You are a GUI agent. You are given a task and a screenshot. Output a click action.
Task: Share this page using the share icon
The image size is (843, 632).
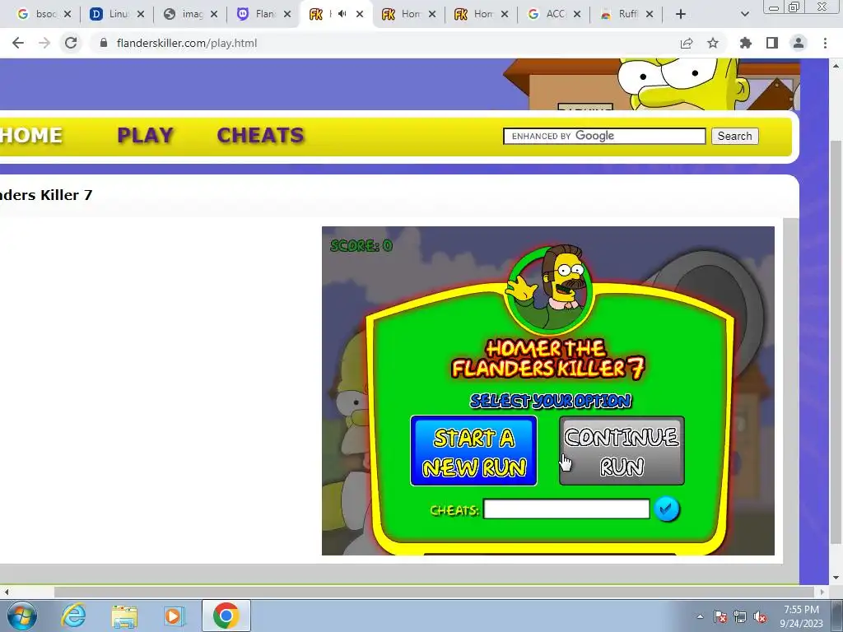687,43
